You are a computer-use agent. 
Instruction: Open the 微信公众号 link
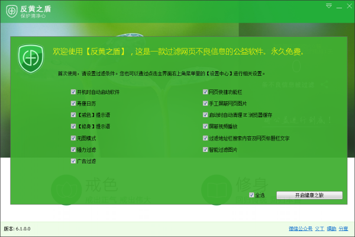tap(301, 229)
